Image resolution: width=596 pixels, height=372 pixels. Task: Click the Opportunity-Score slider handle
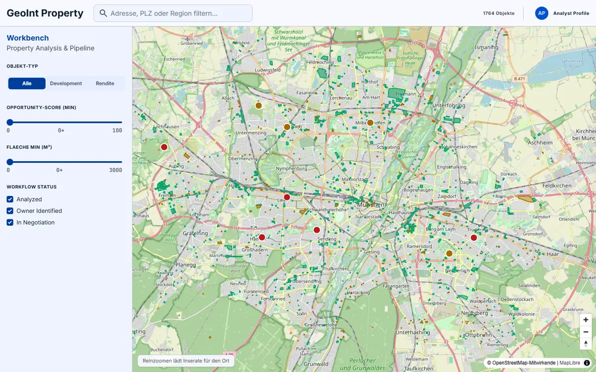click(10, 122)
